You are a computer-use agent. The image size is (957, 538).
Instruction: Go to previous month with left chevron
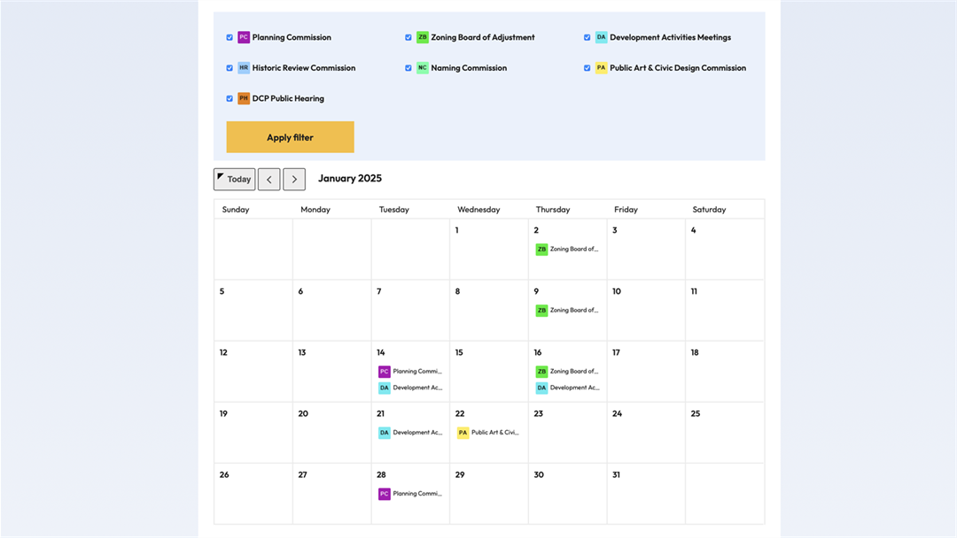[x=269, y=180]
